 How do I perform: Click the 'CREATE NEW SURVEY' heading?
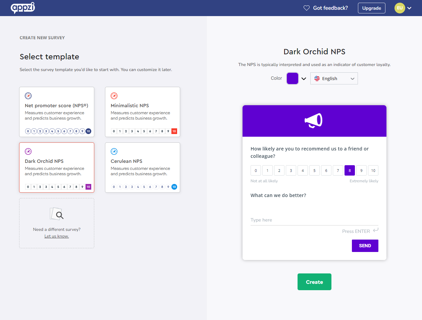[42, 38]
